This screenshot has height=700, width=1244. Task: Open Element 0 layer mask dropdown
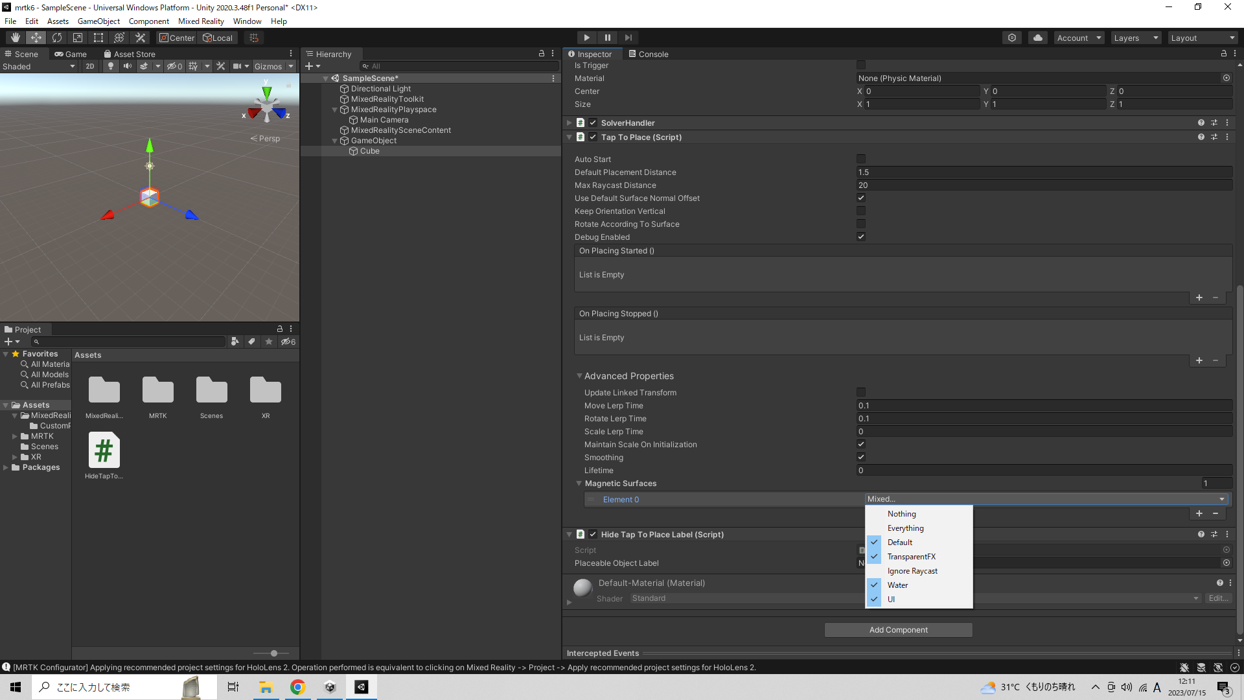click(x=1046, y=499)
